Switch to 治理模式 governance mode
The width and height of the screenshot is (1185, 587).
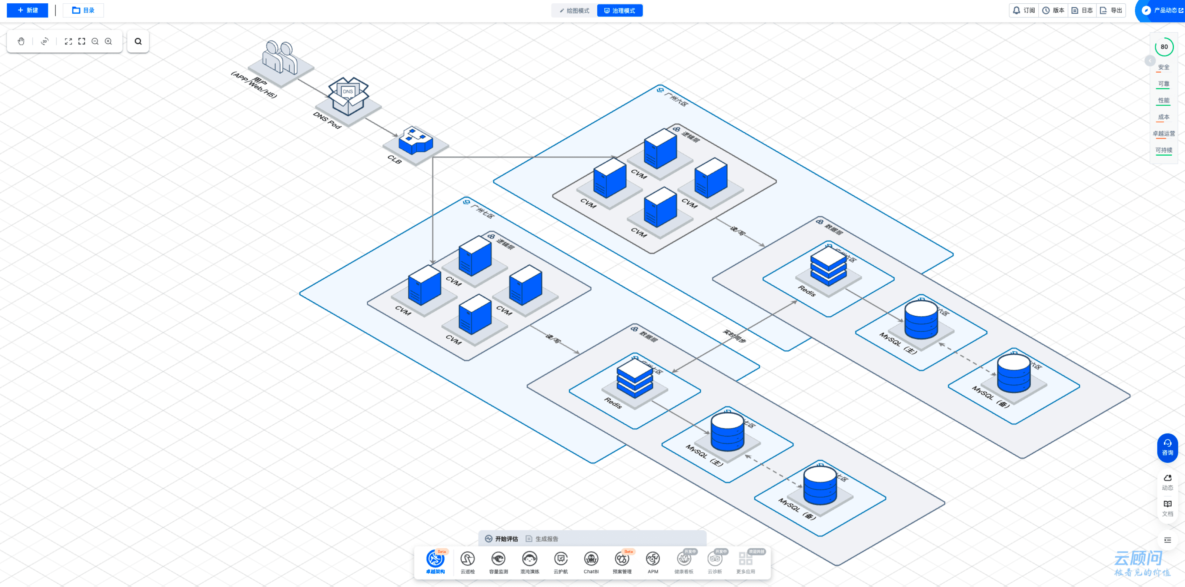click(620, 11)
